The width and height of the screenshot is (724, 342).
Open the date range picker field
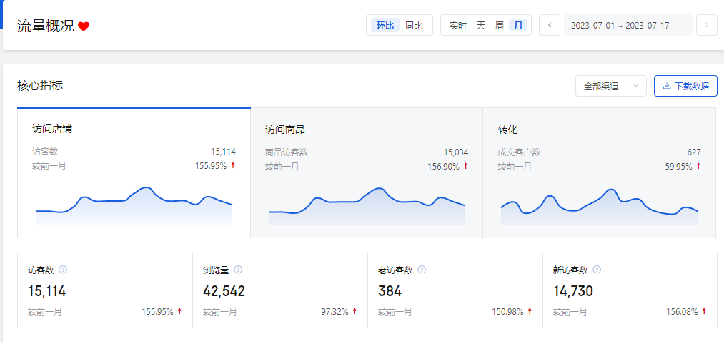point(628,25)
